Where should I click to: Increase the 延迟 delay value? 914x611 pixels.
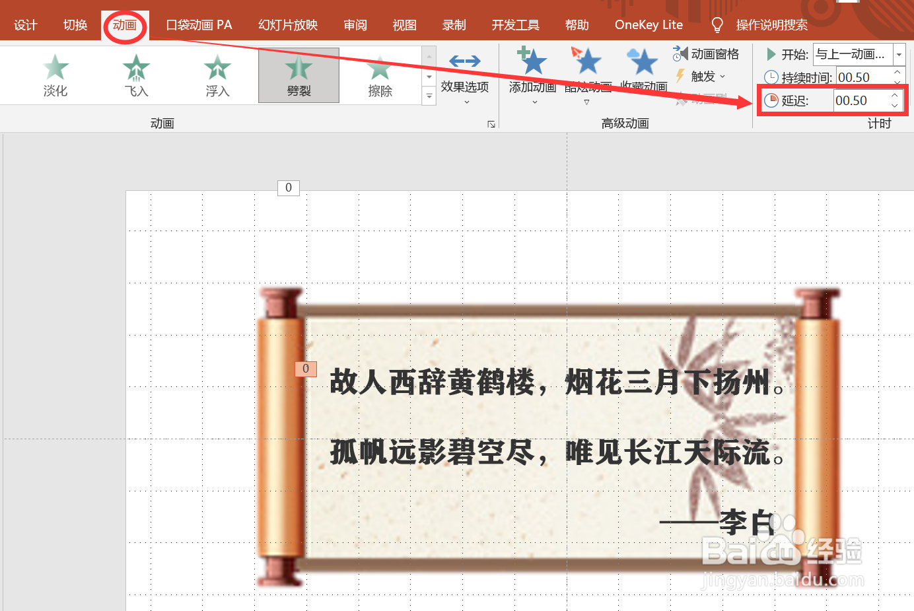click(895, 95)
